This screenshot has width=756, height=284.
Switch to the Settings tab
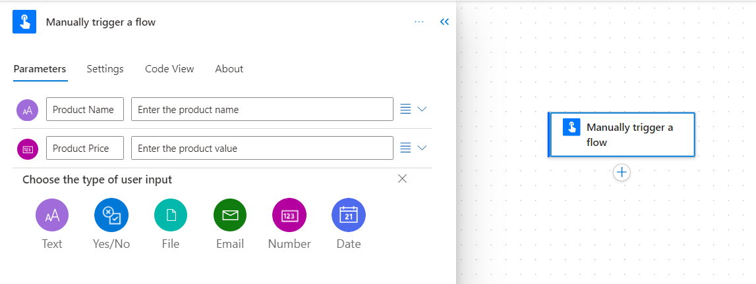point(105,69)
